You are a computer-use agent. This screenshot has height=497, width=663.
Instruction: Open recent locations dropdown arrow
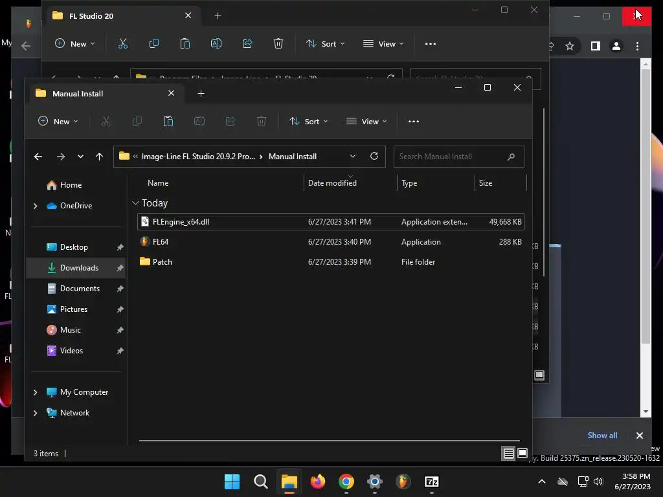click(x=80, y=157)
